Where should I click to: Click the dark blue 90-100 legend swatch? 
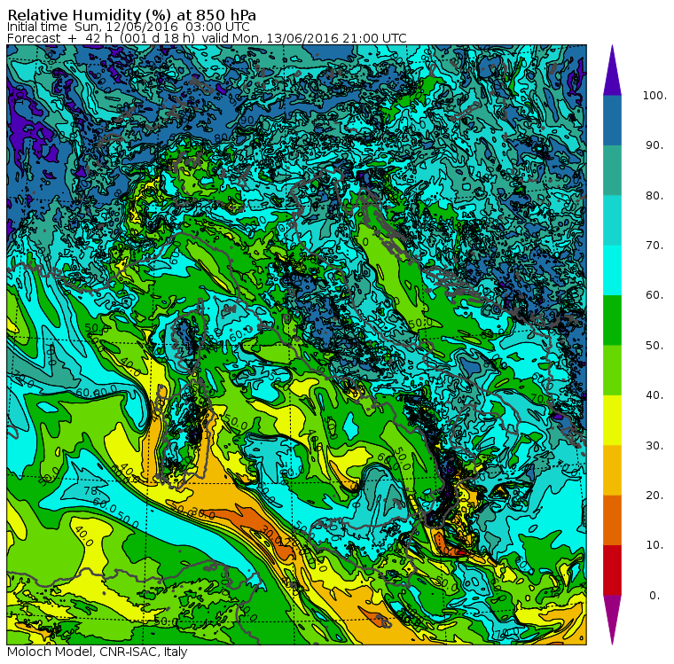pos(612,121)
